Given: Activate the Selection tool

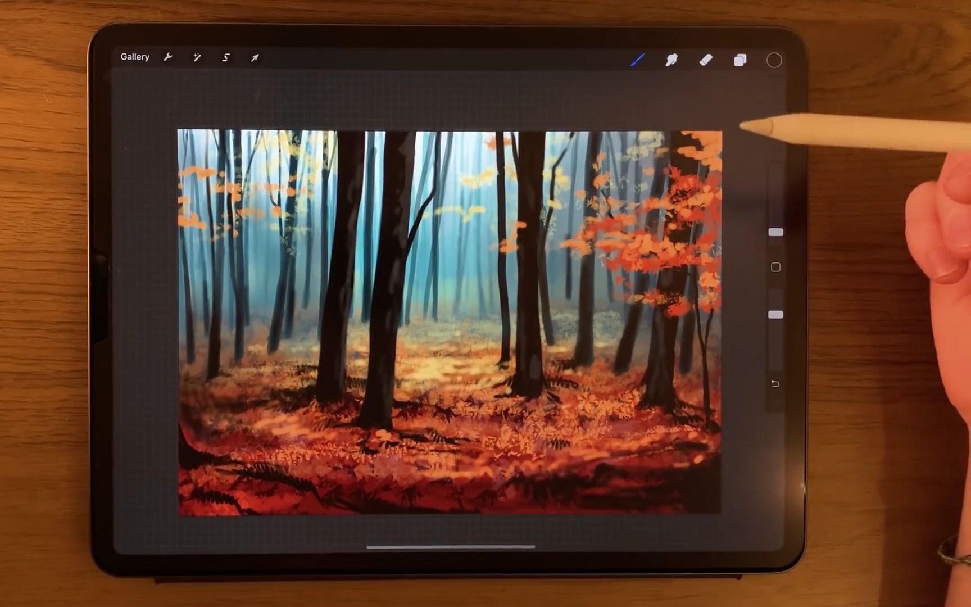Looking at the screenshot, I should pos(226,57).
